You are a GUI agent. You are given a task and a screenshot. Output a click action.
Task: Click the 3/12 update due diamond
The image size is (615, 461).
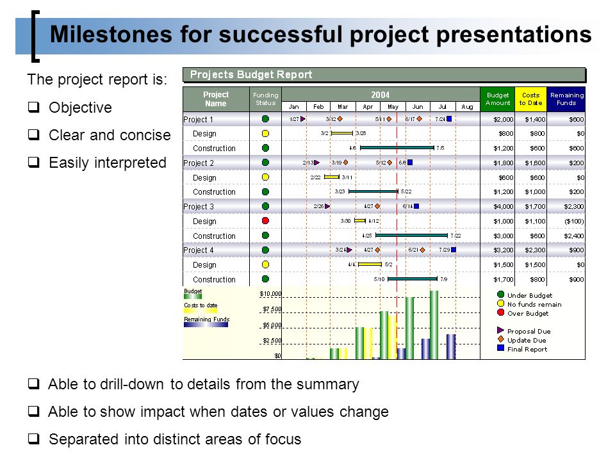(x=340, y=119)
